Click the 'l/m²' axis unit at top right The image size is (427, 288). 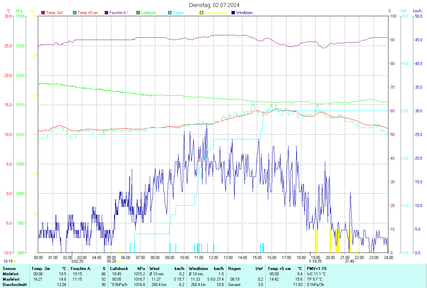404,11
